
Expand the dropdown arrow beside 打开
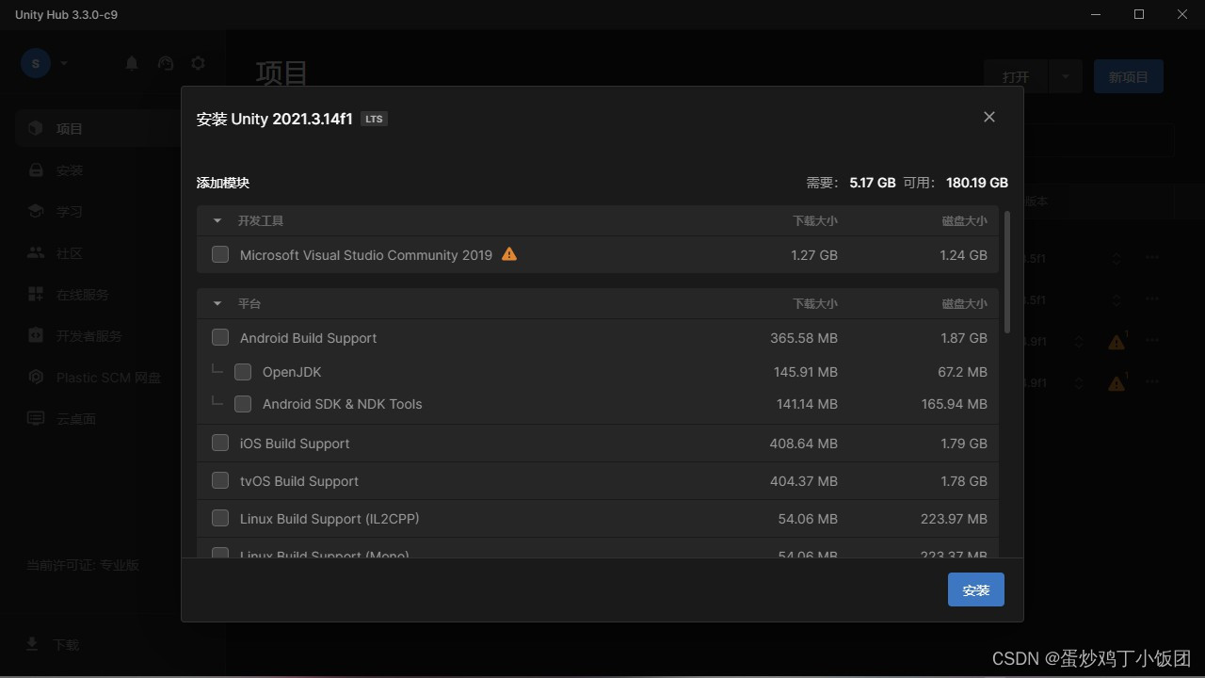(x=1066, y=76)
